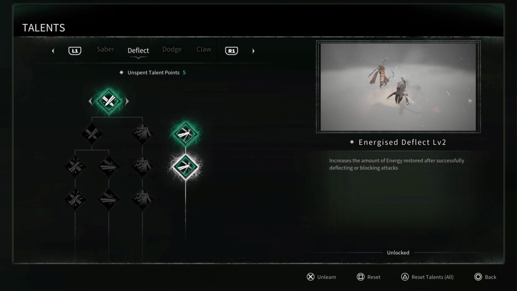517x291 pixels.
Task: Select the green Energised Deflect Lv1 node above
Action: pos(185,134)
